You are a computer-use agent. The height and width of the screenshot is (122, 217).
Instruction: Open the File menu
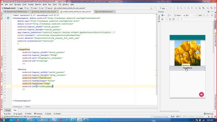pyautogui.click(x=2, y=4)
